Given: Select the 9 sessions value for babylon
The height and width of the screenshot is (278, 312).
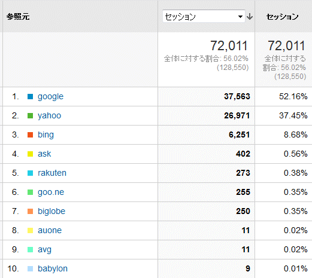Looking at the screenshot, I should pyautogui.click(x=248, y=269).
